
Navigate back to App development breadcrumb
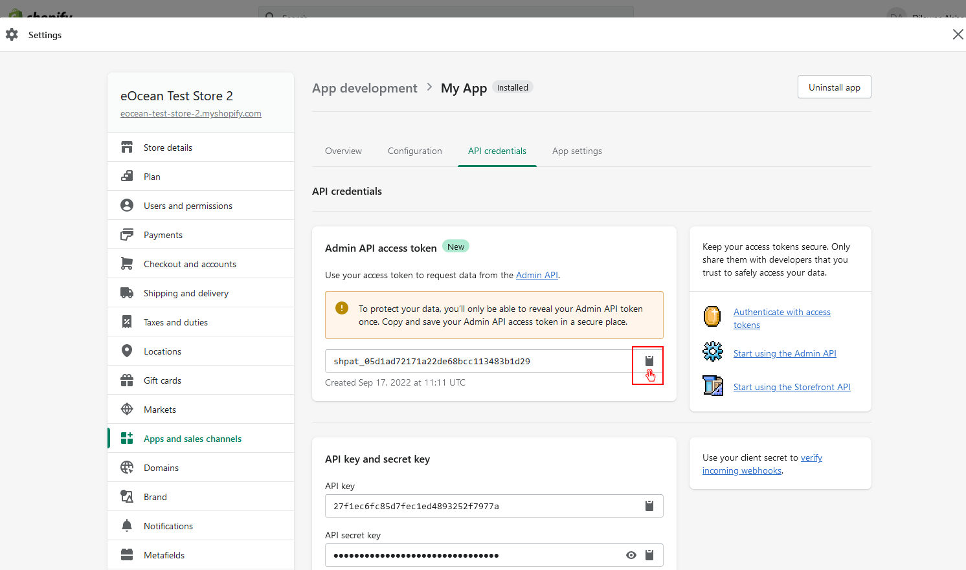coord(365,88)
